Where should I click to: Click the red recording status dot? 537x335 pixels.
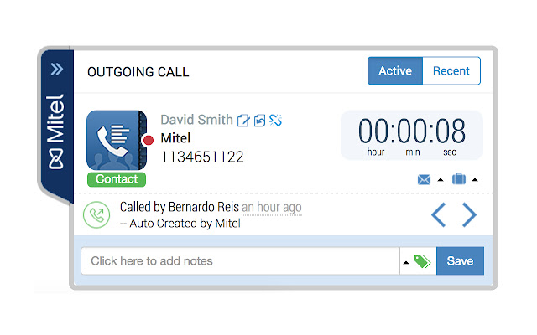[x=149, y=140]
